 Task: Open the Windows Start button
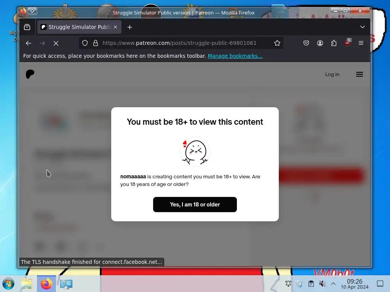point(8,284)
